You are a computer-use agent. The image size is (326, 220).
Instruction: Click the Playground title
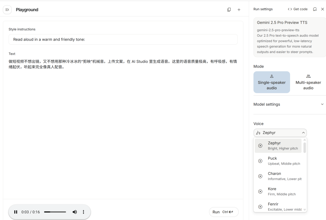27,10
